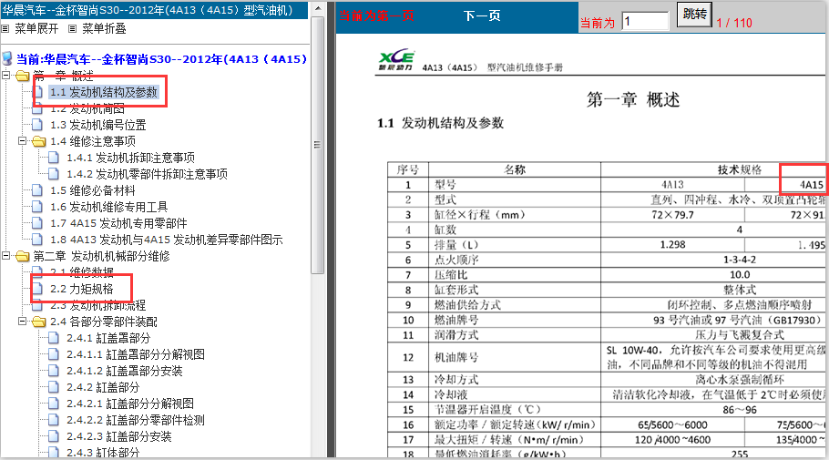Click the 4A13 model cell in table
The height and width of the screenshot is (460, 829).
(672, 185)
